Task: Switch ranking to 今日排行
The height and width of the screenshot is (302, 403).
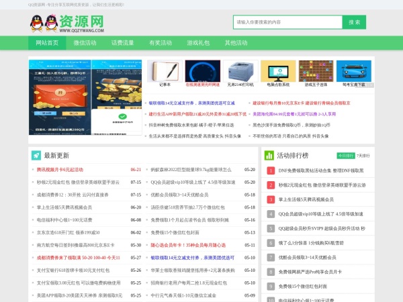Action: (346, 156)
